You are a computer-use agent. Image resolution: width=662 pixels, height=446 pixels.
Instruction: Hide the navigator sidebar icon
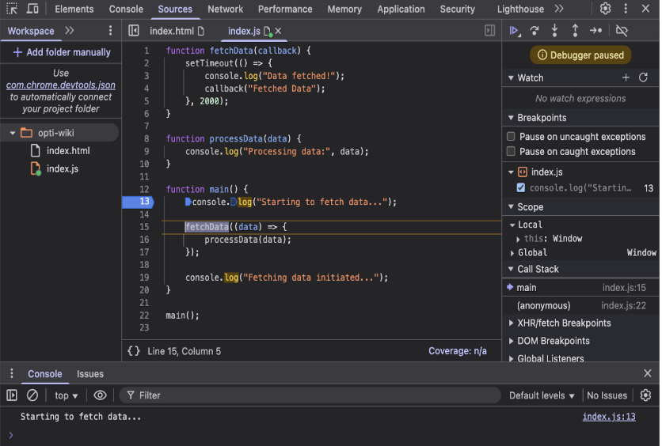[x=134, y=30]
